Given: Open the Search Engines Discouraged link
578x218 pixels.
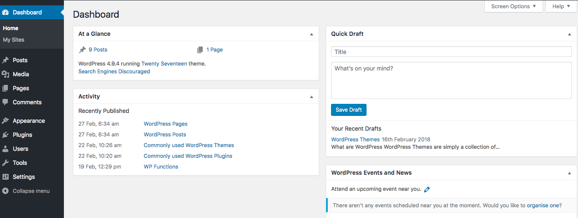Looking at the screenshot, I should point(114,72).
